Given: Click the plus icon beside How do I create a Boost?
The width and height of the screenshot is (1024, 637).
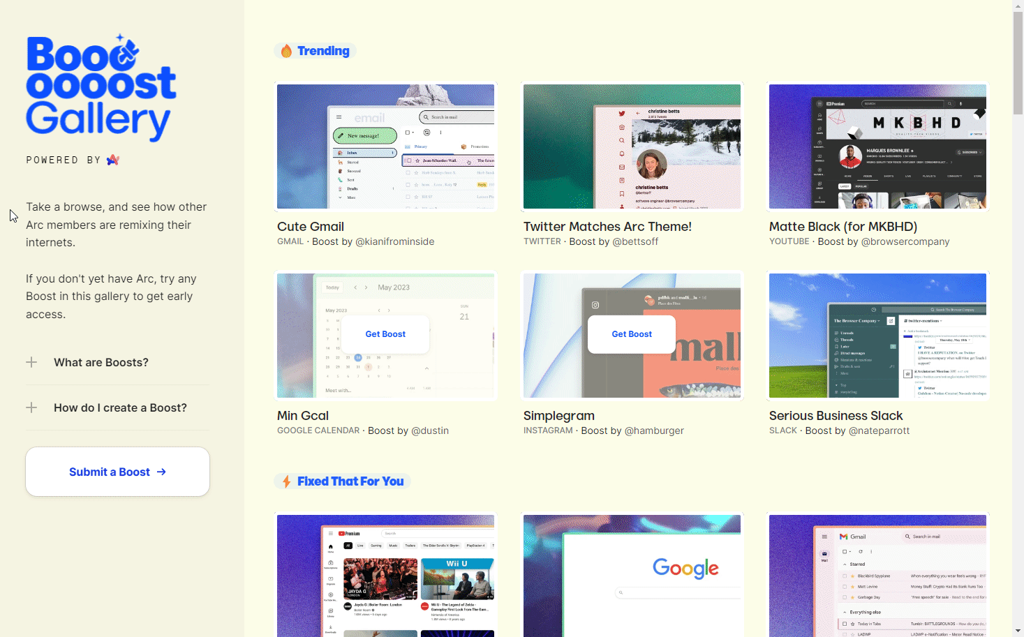Looking at the screenshot, I should tap(31, 407).
